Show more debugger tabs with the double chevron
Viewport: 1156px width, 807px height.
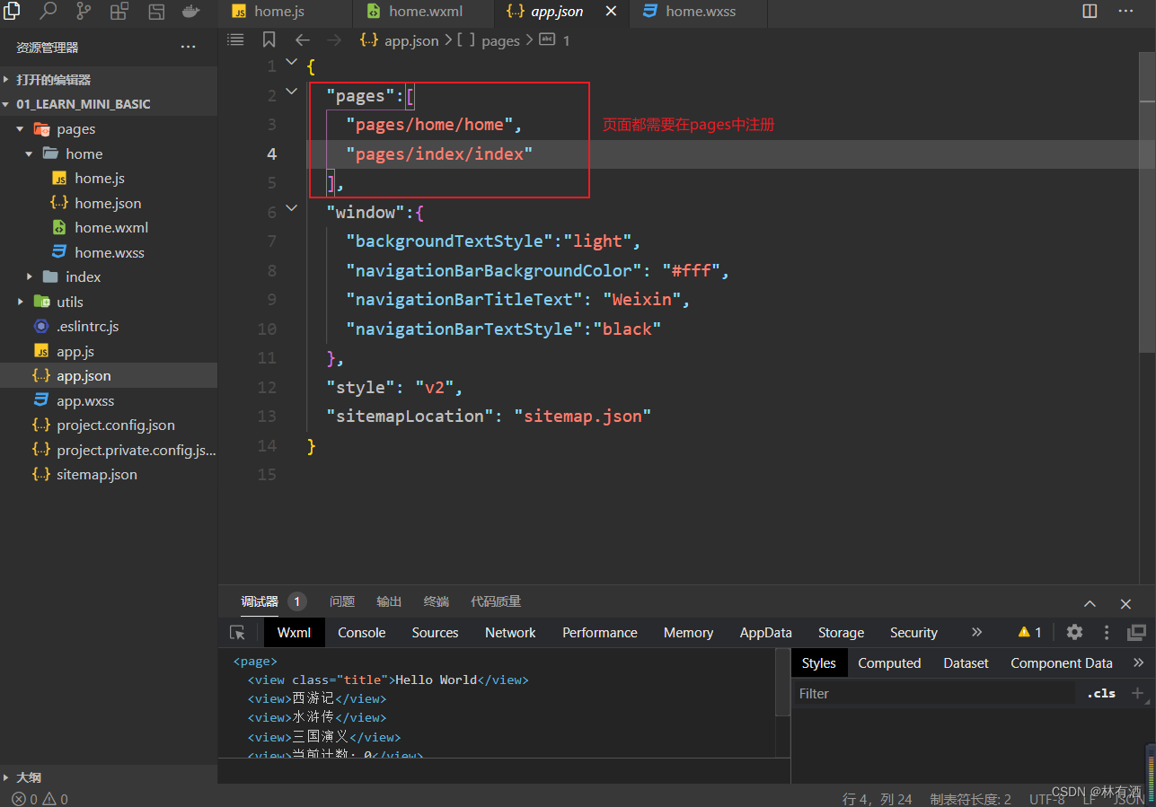977,632
